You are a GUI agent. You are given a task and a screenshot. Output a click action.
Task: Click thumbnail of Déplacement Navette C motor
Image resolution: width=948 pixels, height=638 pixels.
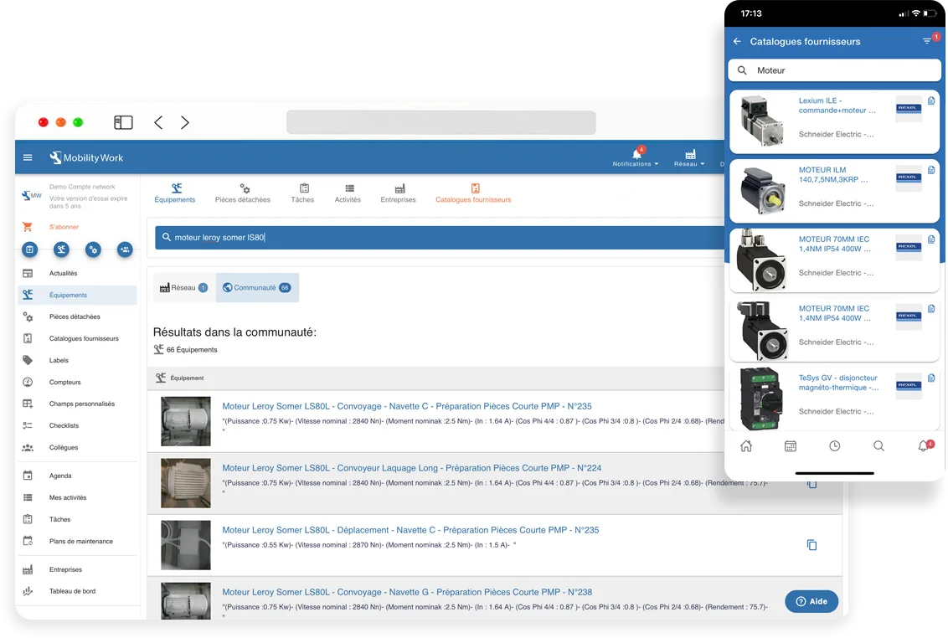pos(186,545)
